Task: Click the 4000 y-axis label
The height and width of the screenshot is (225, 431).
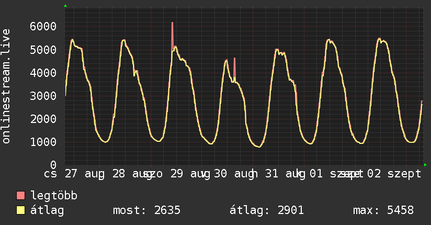Action: pos(43,73)
